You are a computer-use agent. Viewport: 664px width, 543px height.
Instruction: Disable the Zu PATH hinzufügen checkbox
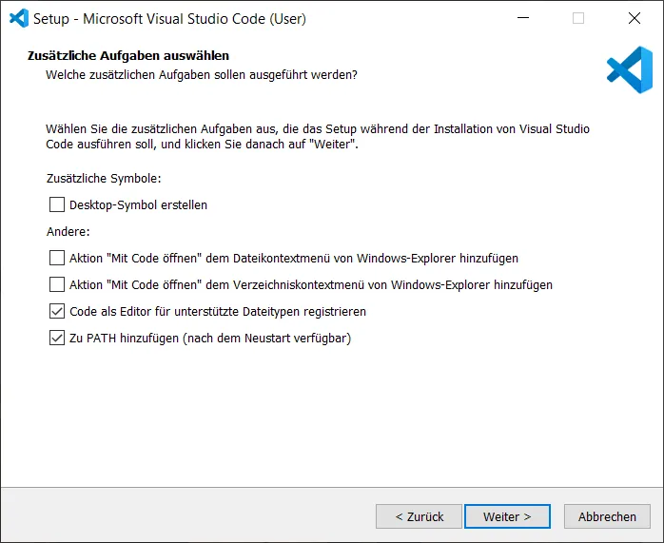57,338
